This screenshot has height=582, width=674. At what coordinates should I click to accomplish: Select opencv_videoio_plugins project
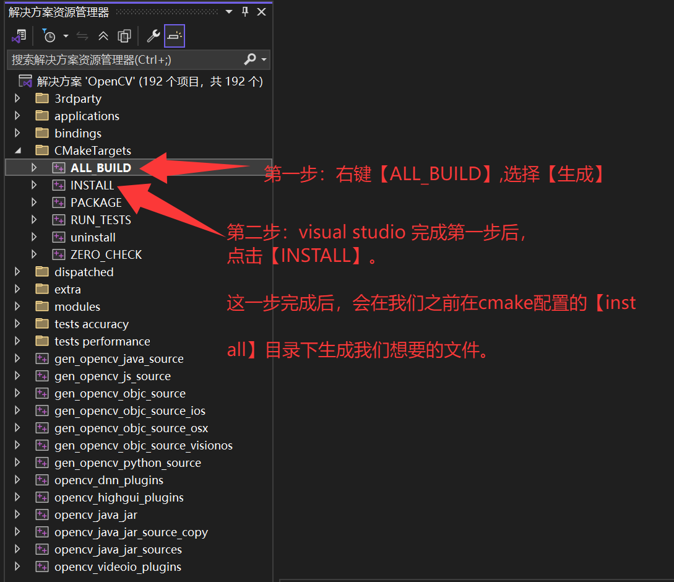click(118, 567)
